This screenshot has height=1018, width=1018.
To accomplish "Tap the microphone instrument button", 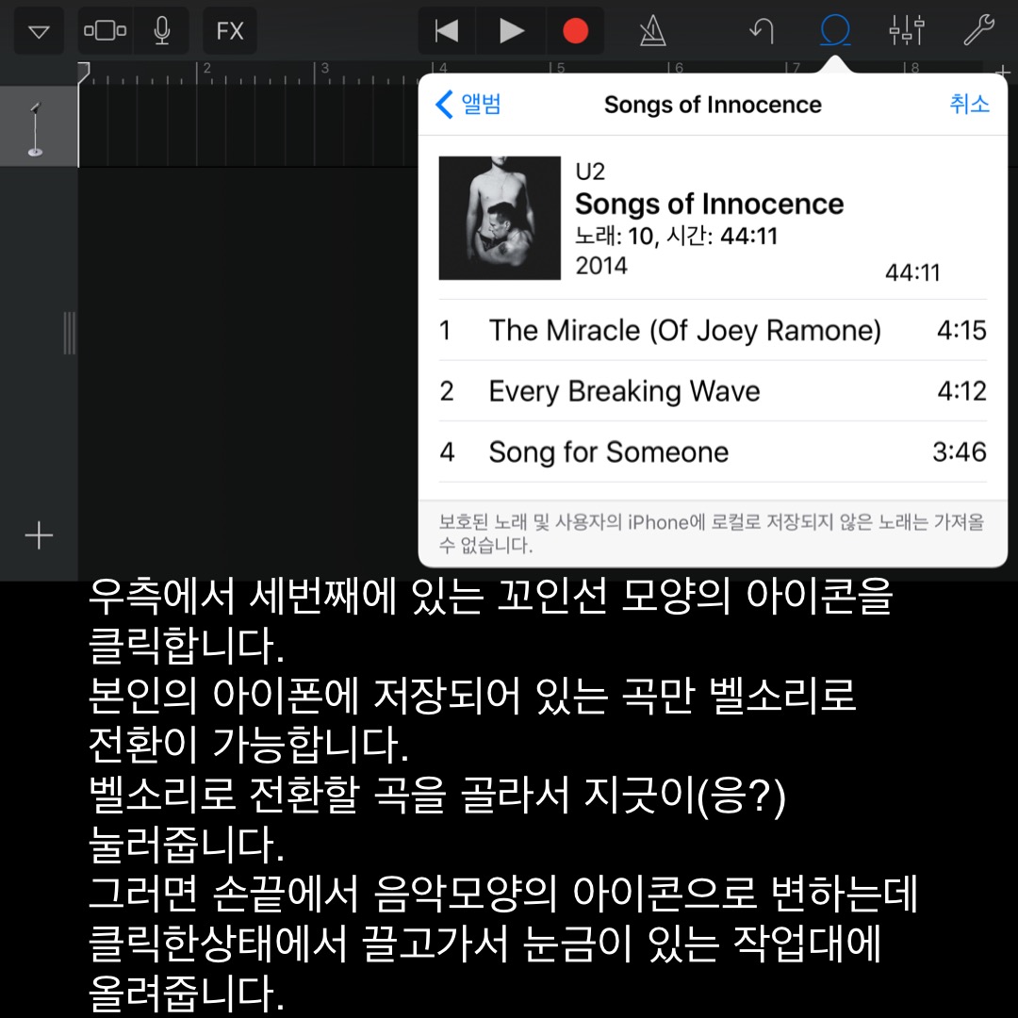I will (x=162, y=30).
